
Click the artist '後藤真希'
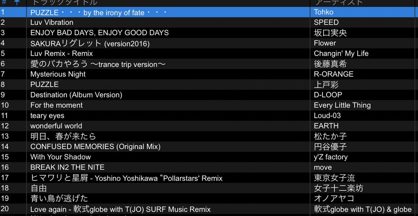pos(330,64)
